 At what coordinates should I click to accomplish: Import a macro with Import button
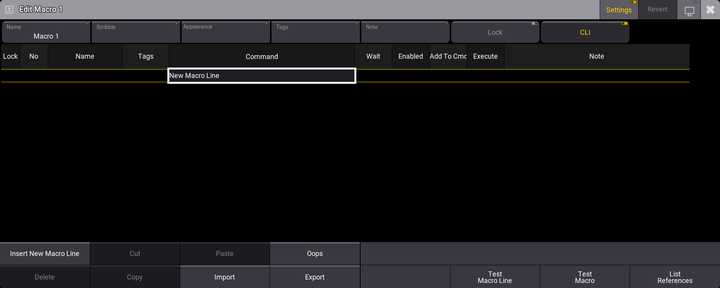tap(224, 277)
